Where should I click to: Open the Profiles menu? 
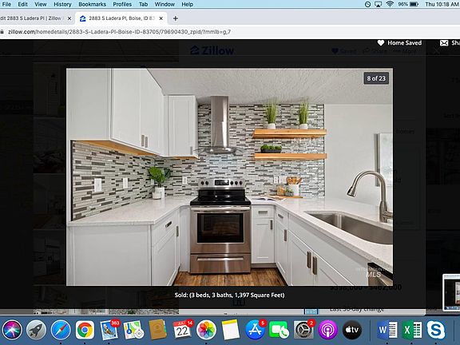(x=122, y=5)
